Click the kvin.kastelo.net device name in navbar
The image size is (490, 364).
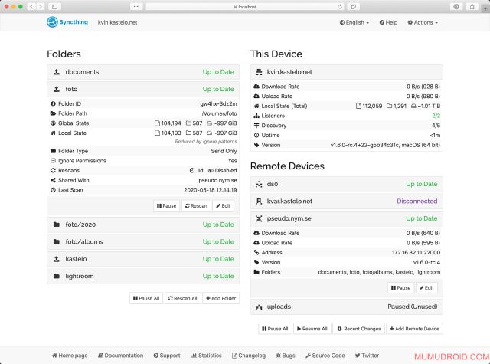[x=117, y=22]
